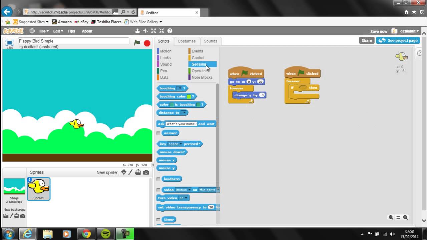Choose new backdrop from library icon
Viewport: 427px width, 240px height.
(x=6, y=216)
